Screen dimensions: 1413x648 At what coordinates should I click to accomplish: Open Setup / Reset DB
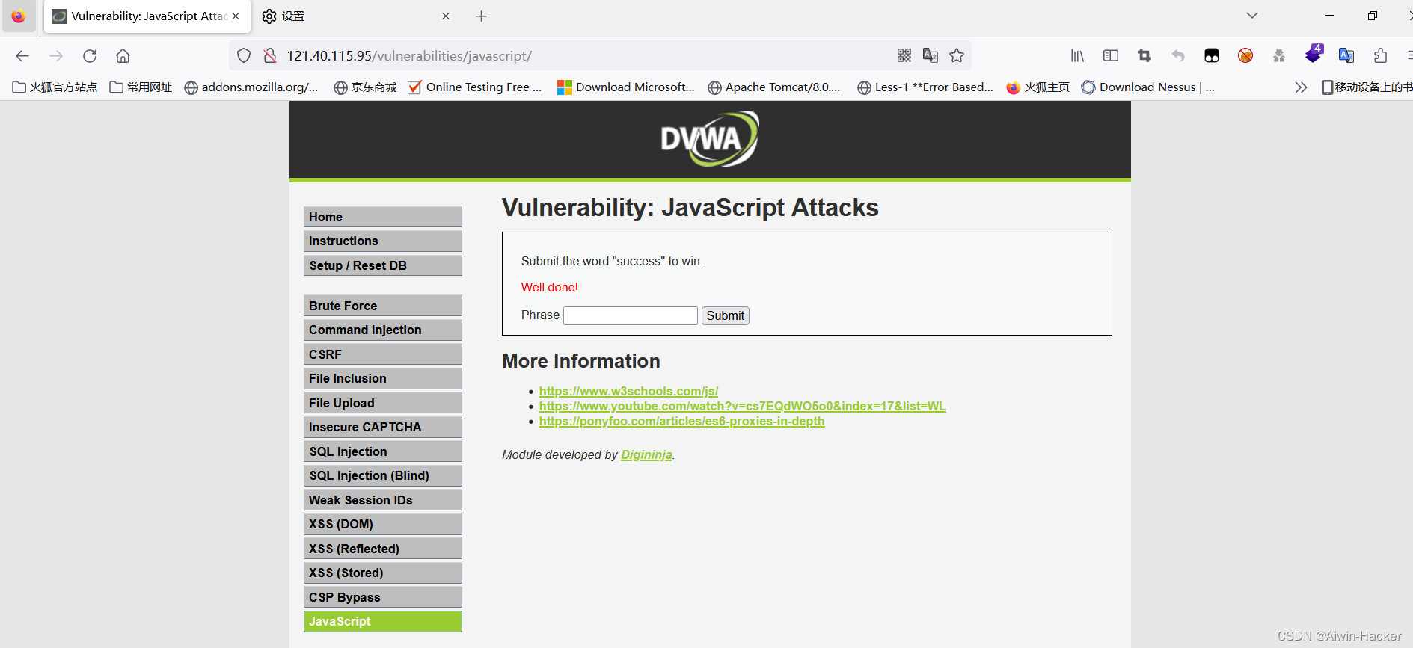(x=383, y=265)
